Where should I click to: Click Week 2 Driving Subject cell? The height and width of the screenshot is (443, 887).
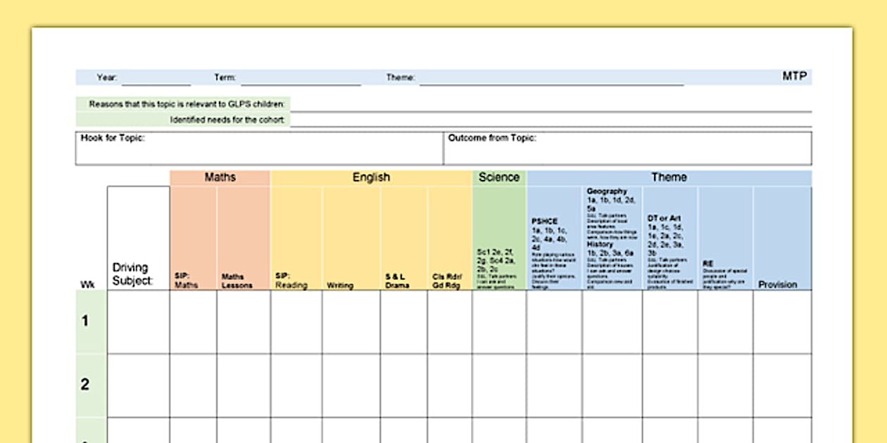pos(138,385)
